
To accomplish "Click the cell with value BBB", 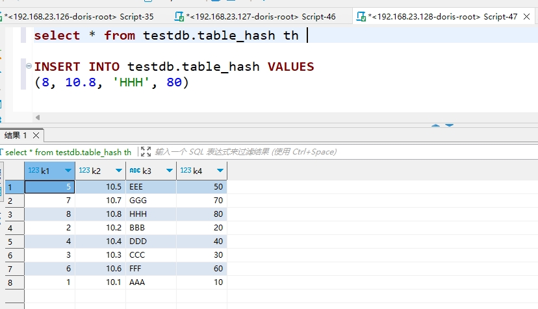I will click(x=151, y=228).
